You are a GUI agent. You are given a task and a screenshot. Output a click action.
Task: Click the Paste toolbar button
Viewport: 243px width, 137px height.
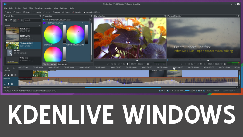66,12
